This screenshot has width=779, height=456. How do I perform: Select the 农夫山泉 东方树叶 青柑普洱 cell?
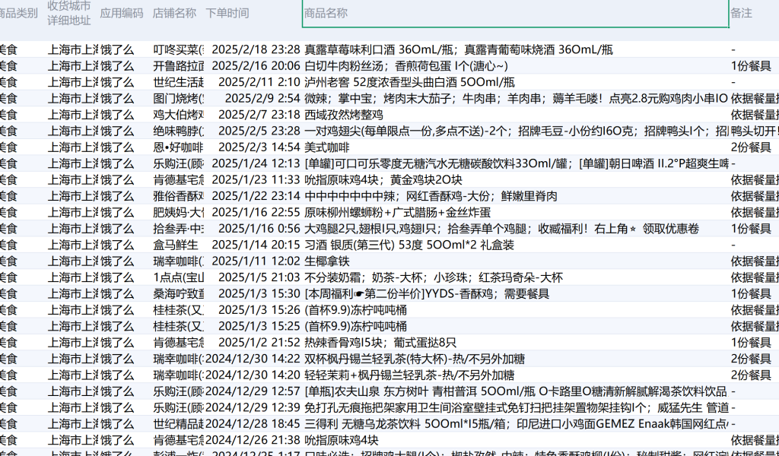(x=515, y=391)
